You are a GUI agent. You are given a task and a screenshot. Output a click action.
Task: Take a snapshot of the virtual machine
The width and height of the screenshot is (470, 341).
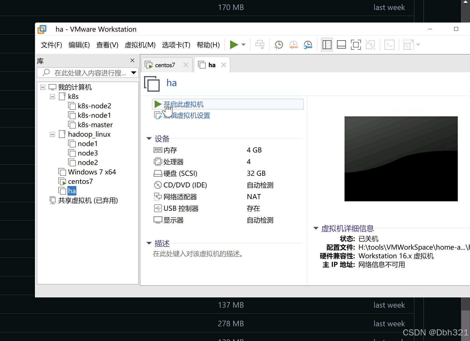(278, 44)
